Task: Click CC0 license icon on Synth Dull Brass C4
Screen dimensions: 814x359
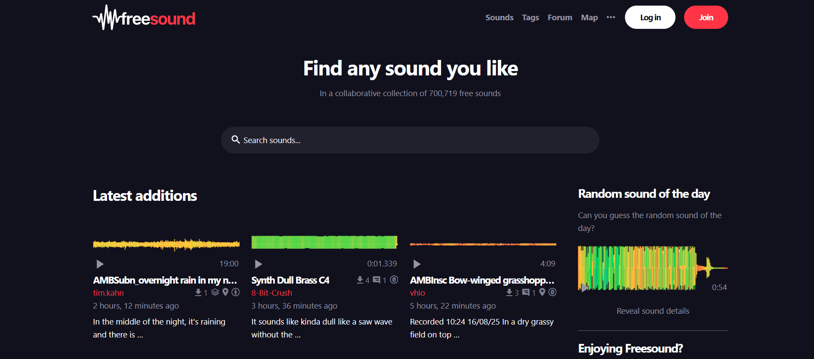Action: point(394,280)
